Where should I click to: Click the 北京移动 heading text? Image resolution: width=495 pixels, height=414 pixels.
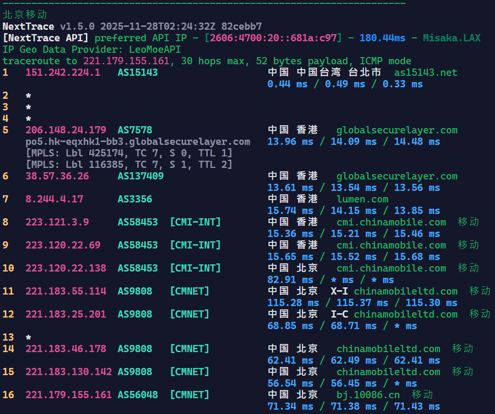tap(25, 15)
